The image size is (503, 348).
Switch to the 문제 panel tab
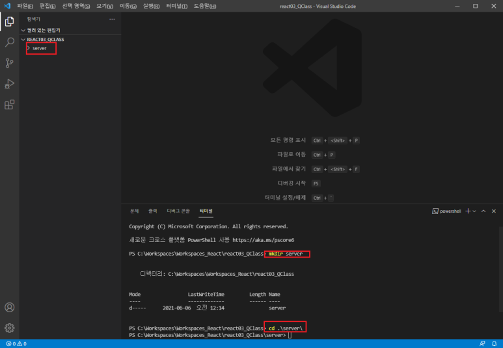[134, 211]
